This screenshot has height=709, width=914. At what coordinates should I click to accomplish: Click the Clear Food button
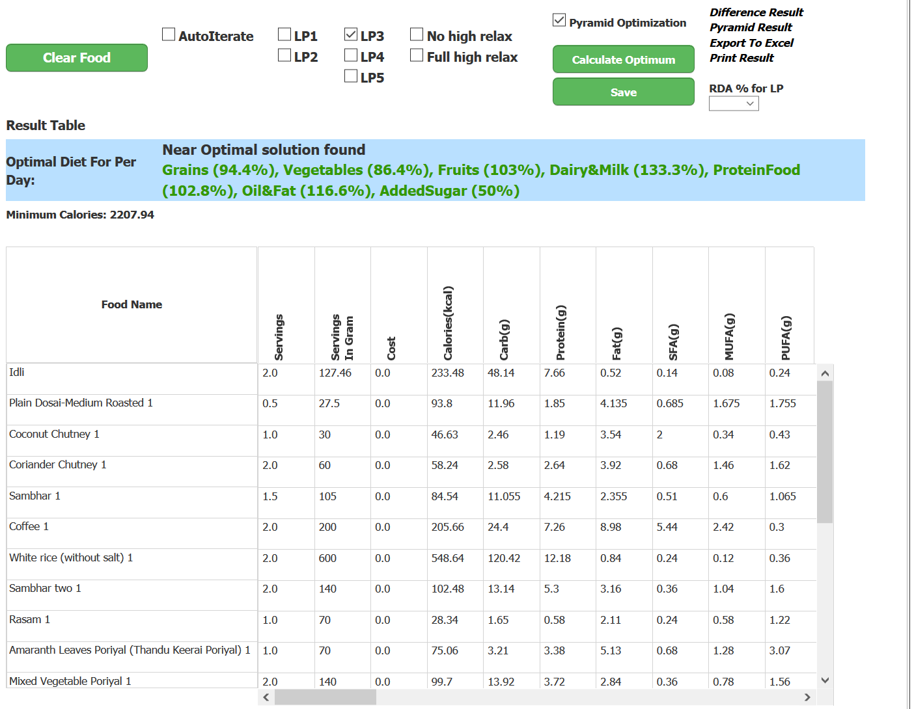click(x=77, y=58)
